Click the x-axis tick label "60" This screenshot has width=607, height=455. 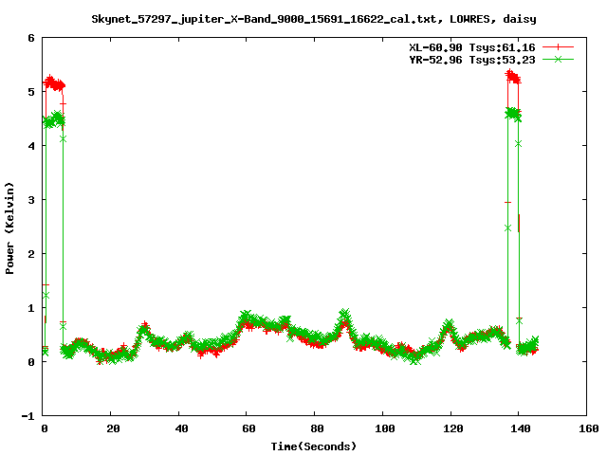pos(248,428)
